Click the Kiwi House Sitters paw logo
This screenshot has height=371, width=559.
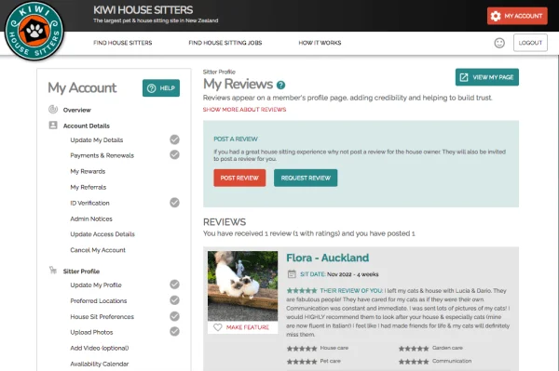pos(34,31)
